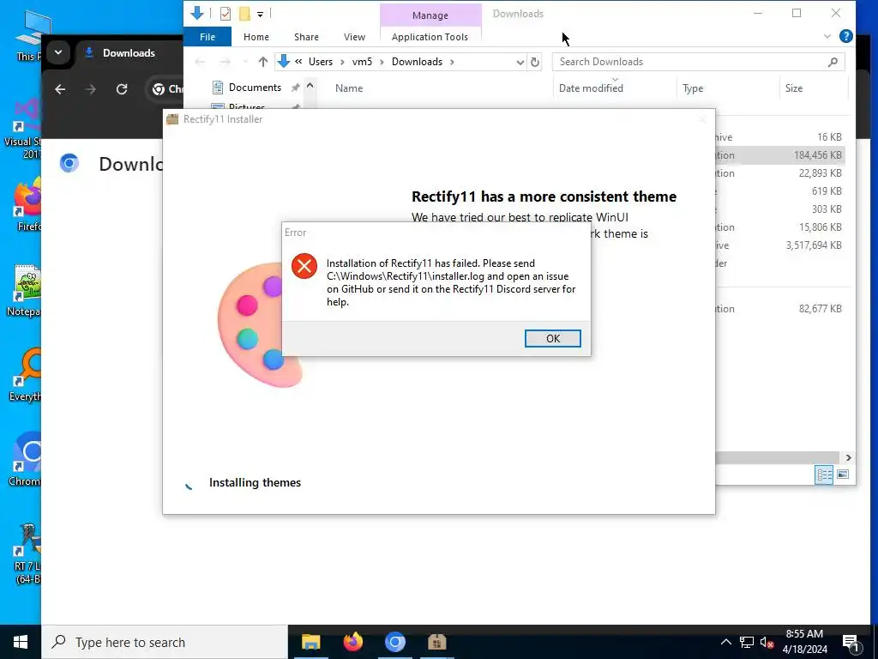Image resolution: width=878 pixels, height=659 pixels.
Task: Click the vm5 breadcrumb in address bar
Action: point(362,62)
